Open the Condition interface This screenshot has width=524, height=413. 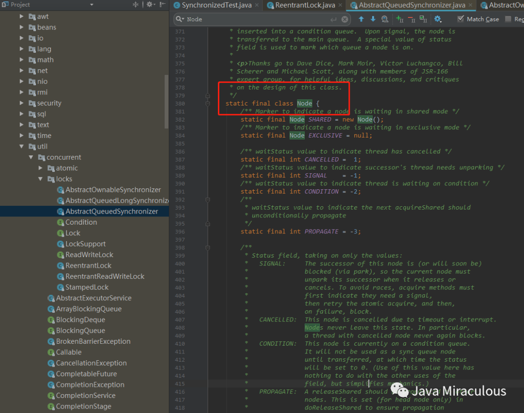81,222
